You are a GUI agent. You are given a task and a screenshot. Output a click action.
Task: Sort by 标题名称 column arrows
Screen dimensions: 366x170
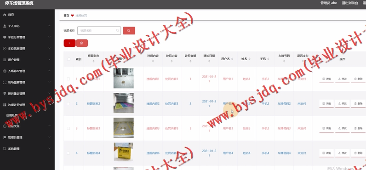pos(93,61)
